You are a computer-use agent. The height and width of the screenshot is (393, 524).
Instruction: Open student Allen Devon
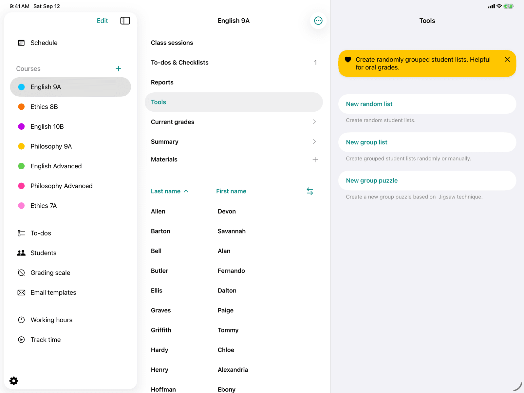click(x=234, y=212)
